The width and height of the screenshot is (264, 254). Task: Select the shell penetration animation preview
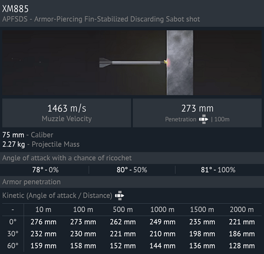(132, 62)
